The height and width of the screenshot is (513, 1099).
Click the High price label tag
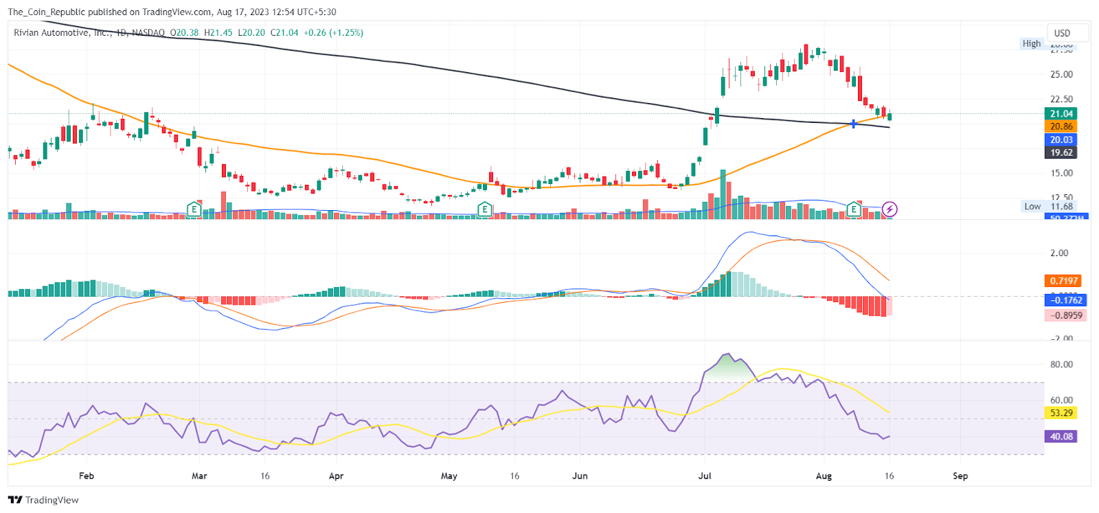(1032, 43)
